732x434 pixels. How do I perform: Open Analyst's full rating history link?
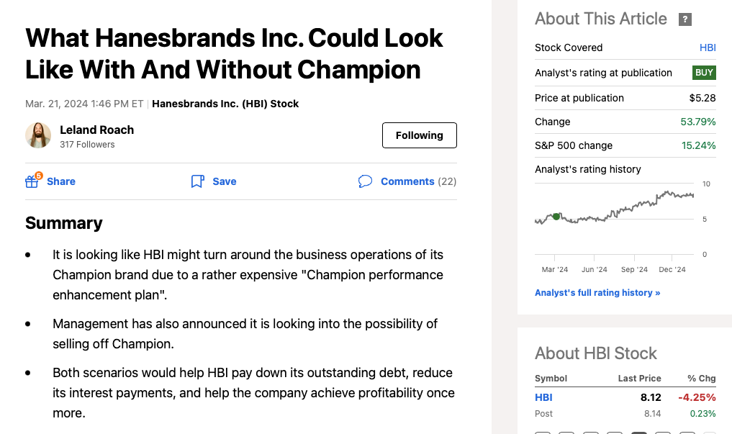pyautogui.click(x=597, y=293)
